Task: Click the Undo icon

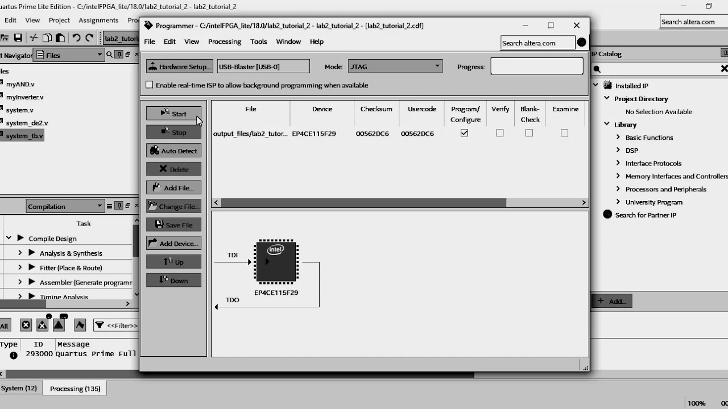Action: [76, 38]
